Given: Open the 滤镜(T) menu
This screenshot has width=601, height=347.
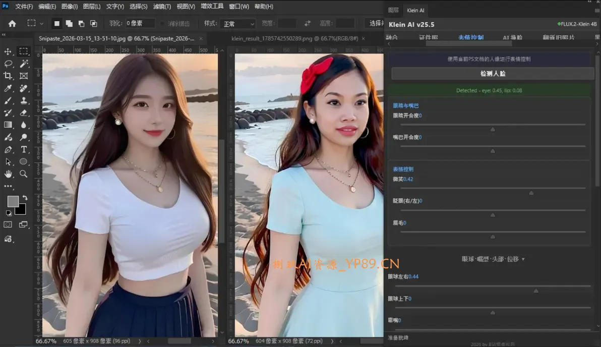Looking at the screenshot, I should [162, 7].
